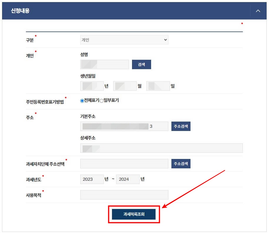This screenshot has width=269, height=234.
Task: Click the 과세목록조회 button
Action: tap(134, 214)
